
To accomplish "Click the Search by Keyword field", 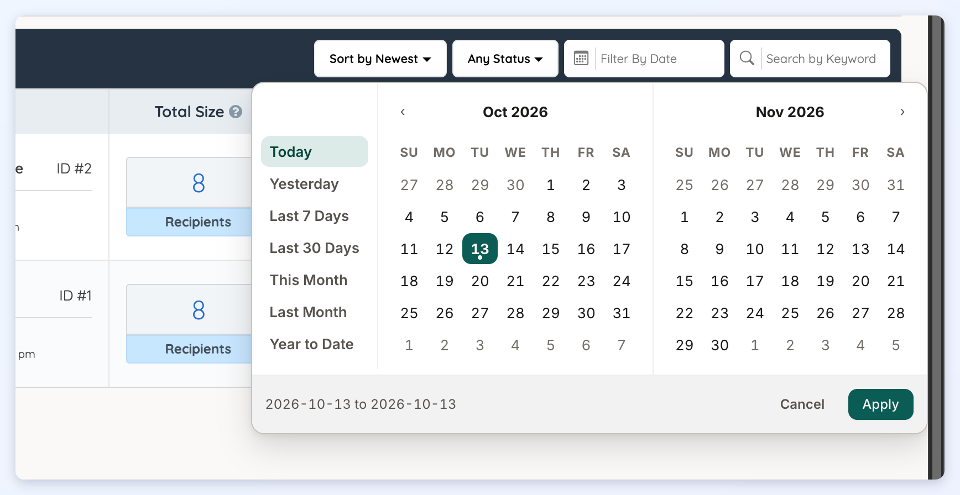I will [810, 59].
